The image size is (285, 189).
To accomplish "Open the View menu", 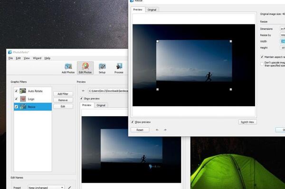I will 27,58.
